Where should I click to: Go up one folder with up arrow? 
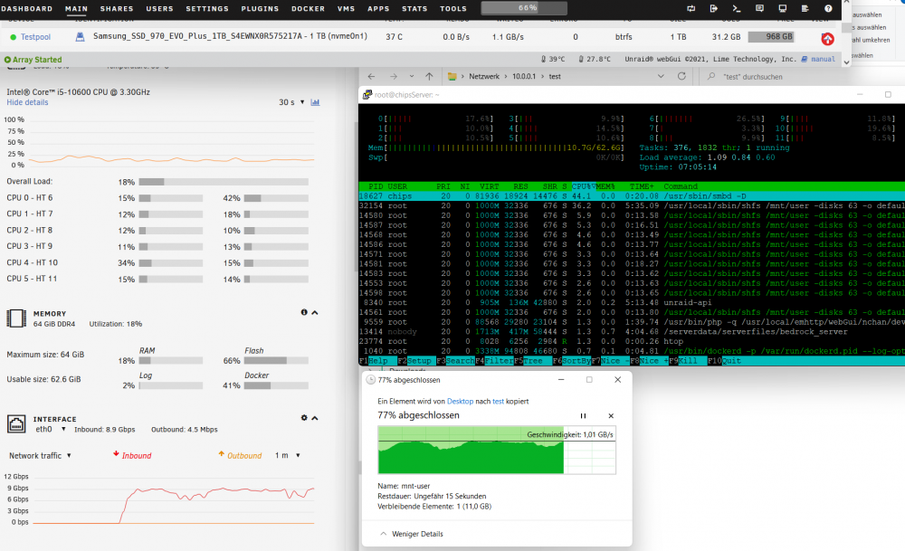tap(429, 76)
